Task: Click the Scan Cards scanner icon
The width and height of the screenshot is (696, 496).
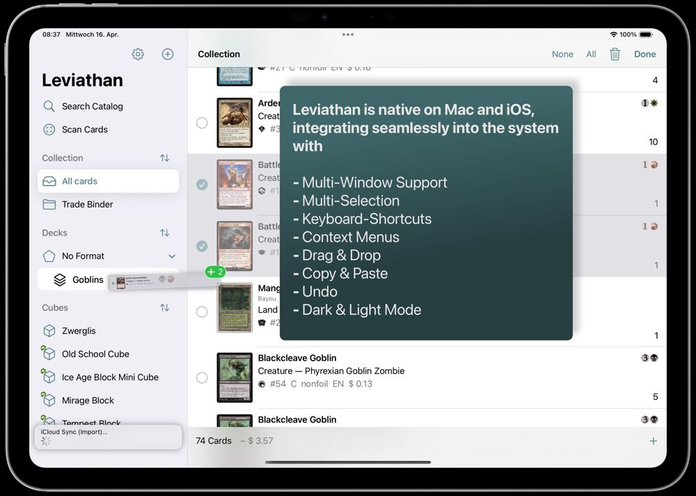Action: coord(49,130)
